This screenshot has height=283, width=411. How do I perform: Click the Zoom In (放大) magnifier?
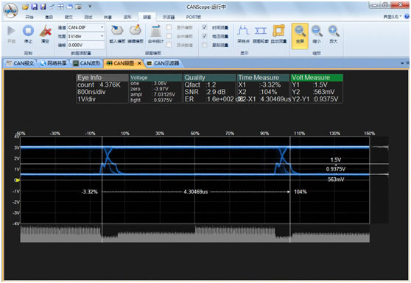coord(334,34)
